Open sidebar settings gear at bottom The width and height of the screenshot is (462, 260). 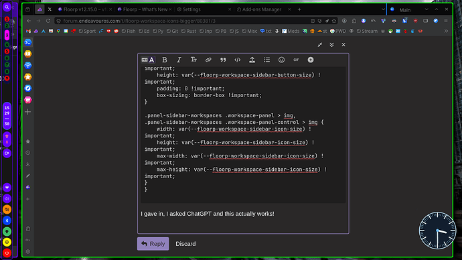[x=28, y=252]
